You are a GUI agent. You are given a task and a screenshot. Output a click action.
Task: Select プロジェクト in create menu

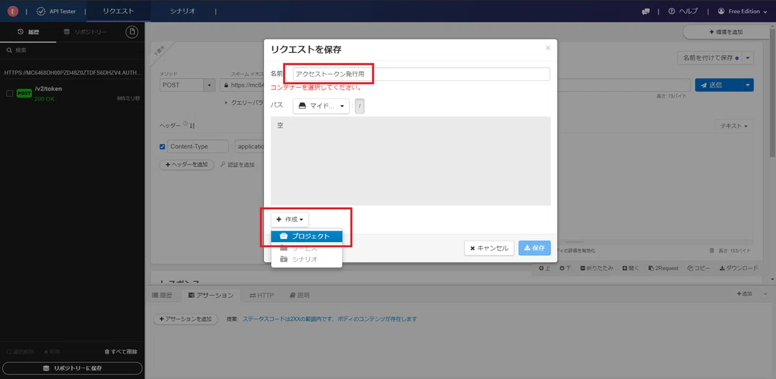307,236
